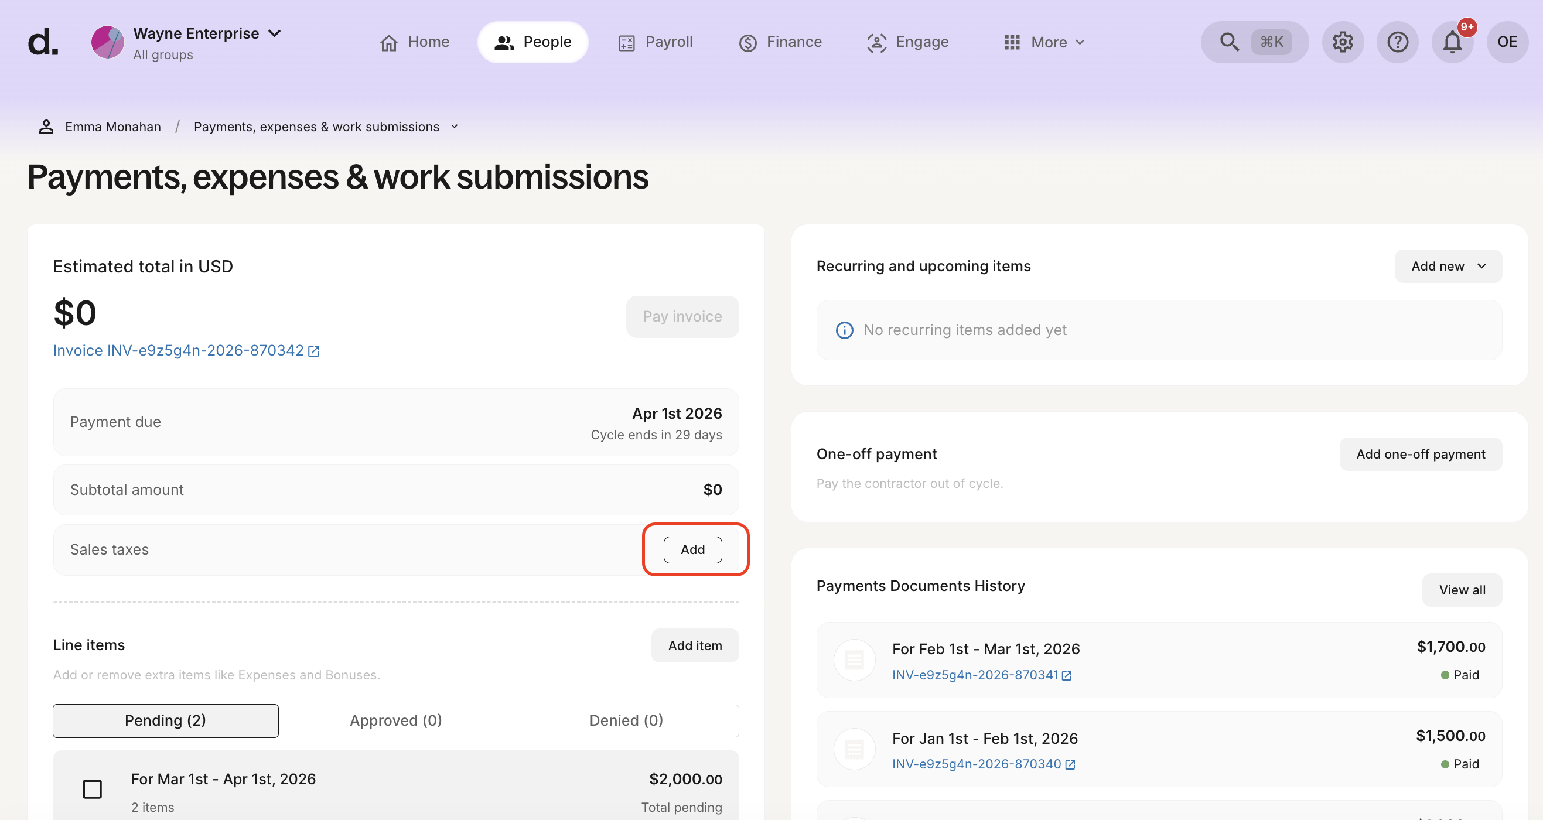Click the Deel logo icon
Image resolution: width=1543 pixels, height=820 pixels.
[43, 42]
